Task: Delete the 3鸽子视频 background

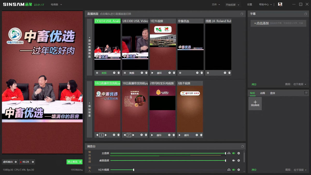Action: [x=201, y=135]
